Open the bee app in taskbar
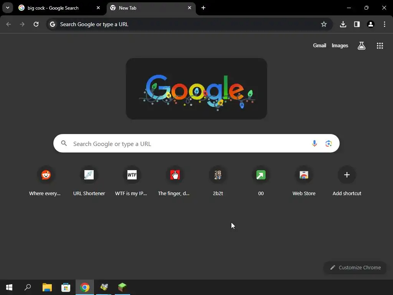Screen dimensions: 393x295 [x=104, y=287]
